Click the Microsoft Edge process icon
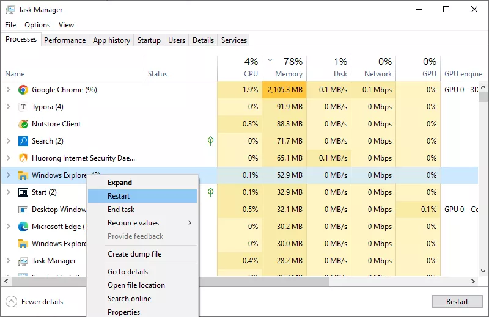Image resolution: width=489 pixels, height=317 pixels. point(23,227)
